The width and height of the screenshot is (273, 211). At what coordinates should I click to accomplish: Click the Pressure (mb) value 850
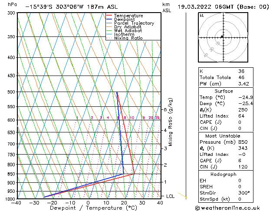pyautogui.click(x=243, y=142)
